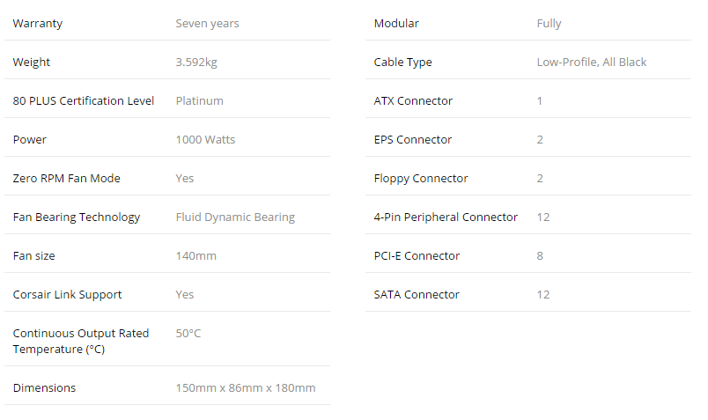This screenshot has height=420, width=708.
Task: Click the 3.592kg weight value
Action: tap(196, 63)
